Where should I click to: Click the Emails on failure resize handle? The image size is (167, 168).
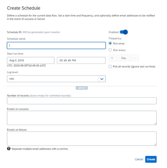(x=155, y=144)
